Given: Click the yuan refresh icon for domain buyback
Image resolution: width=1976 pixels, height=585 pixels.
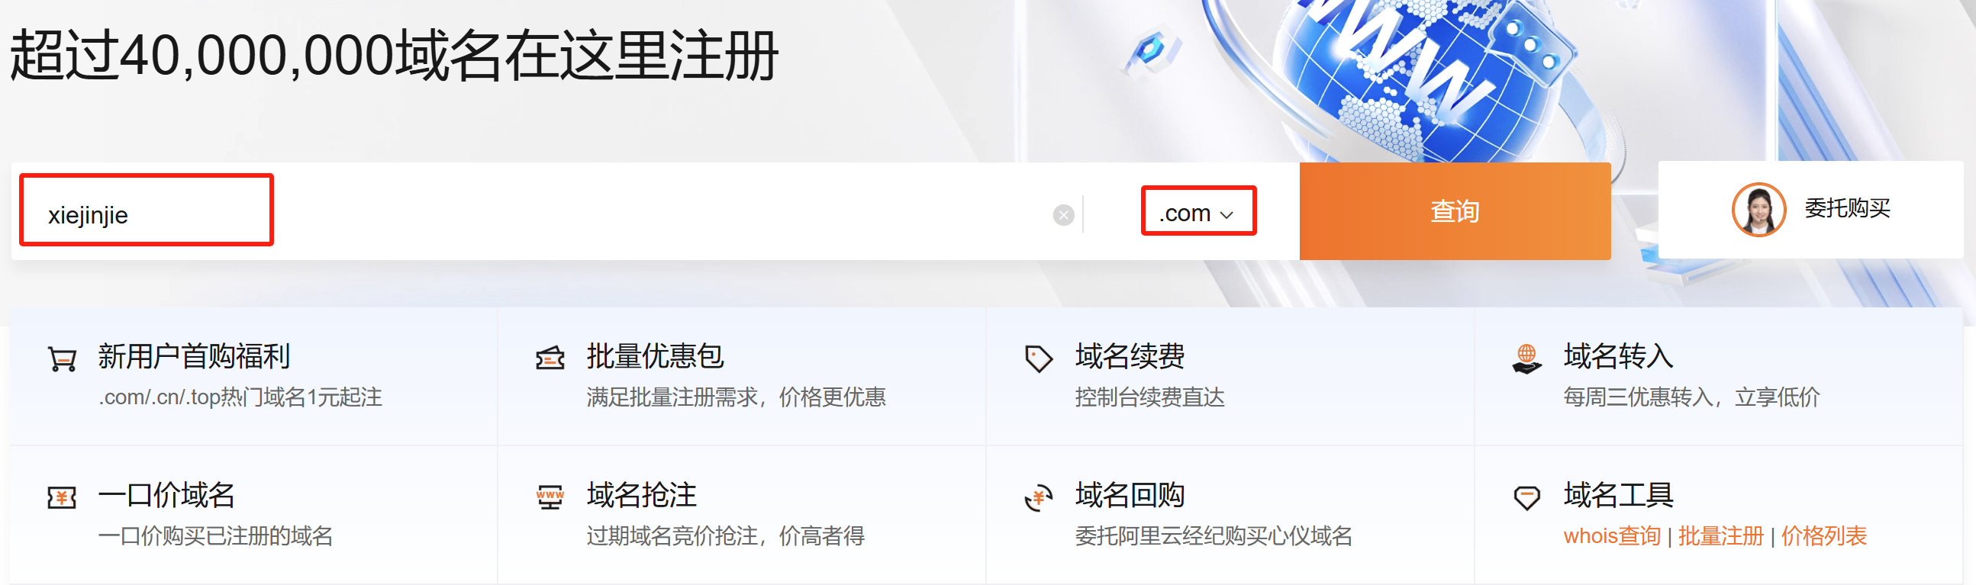Looking at the screenshot, I should pyautogui.click(x=1038, y=497).
